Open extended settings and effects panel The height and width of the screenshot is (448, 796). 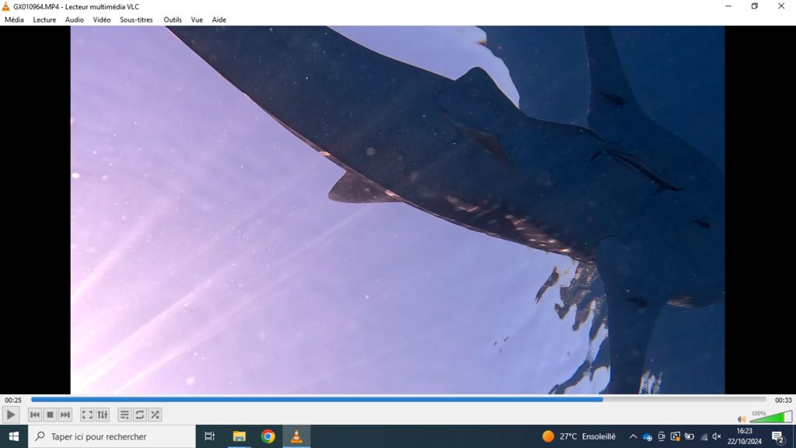point(103,415)
